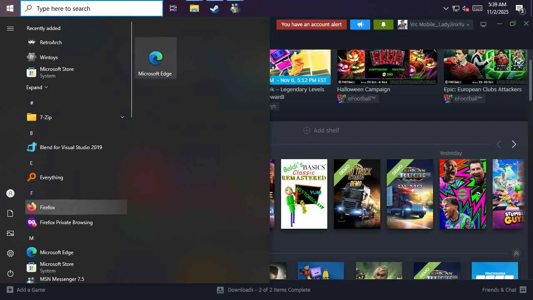The width and height of the screenshot is (533, 300).
Task: Open Blend for Visual Studio 2019
Action: pyautogui.click(x=76, y=147)
